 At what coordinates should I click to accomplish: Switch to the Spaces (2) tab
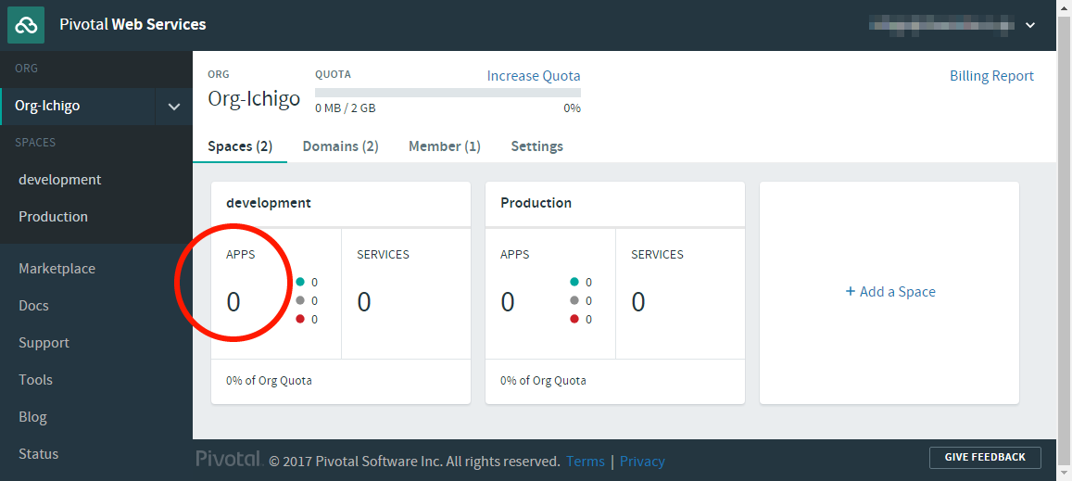click(240, 146)
